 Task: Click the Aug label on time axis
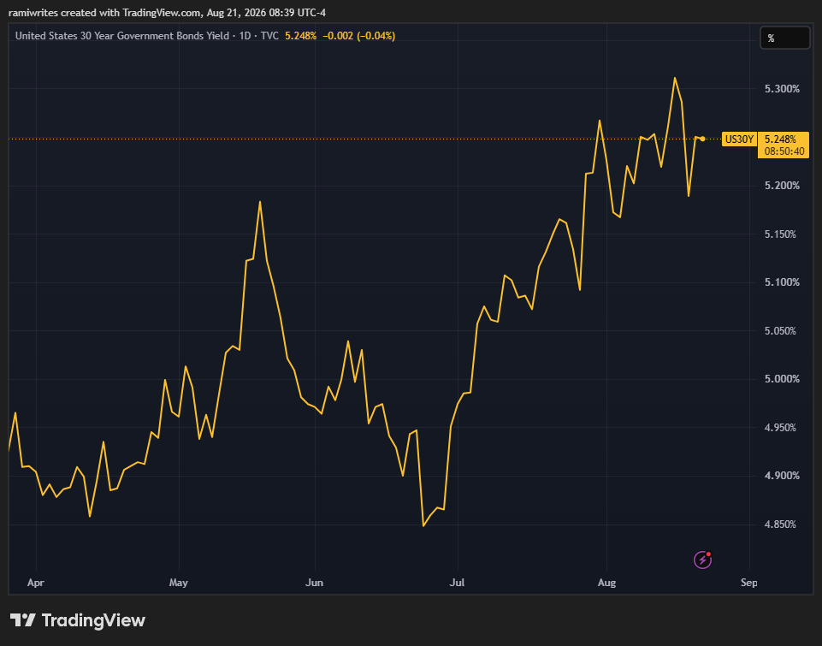606,583
